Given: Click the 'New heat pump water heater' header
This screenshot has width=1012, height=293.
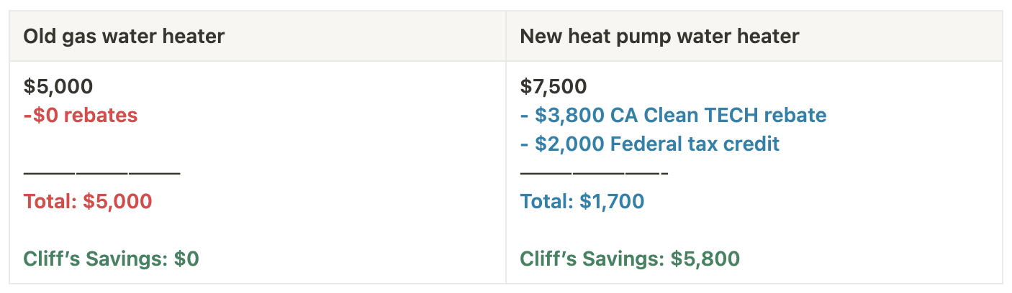Looking at the screenshot, I should [x=754, y=37].
